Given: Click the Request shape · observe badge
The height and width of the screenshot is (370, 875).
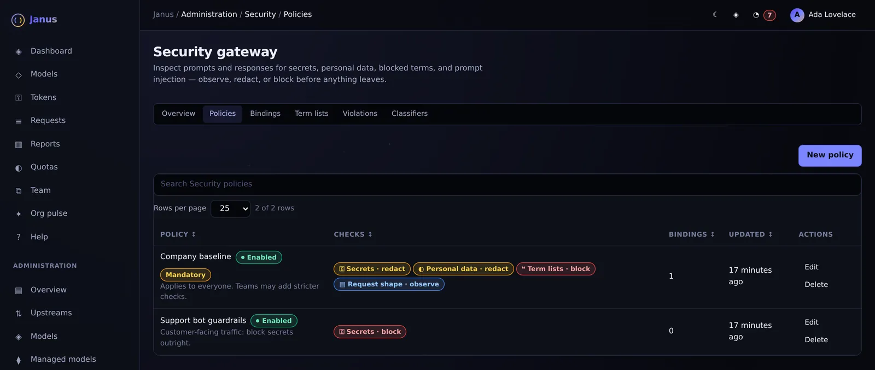Looking at the screenshot, I should click(x=389, y=284).
